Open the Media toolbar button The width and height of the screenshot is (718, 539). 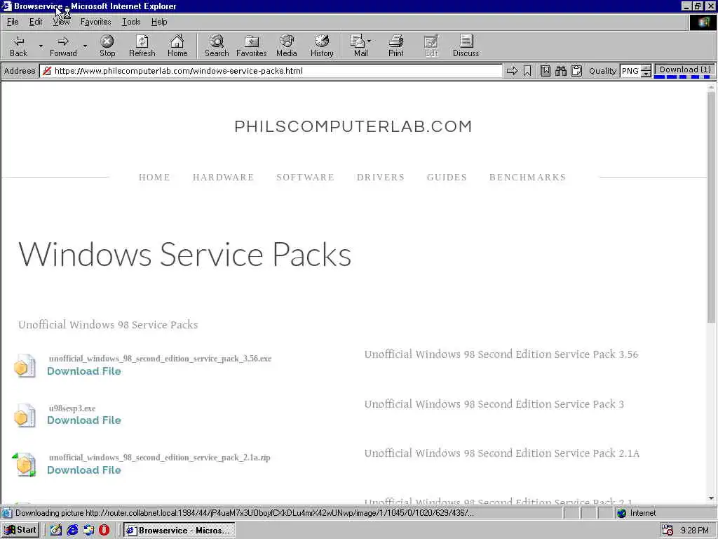click(x=287, y=46)
